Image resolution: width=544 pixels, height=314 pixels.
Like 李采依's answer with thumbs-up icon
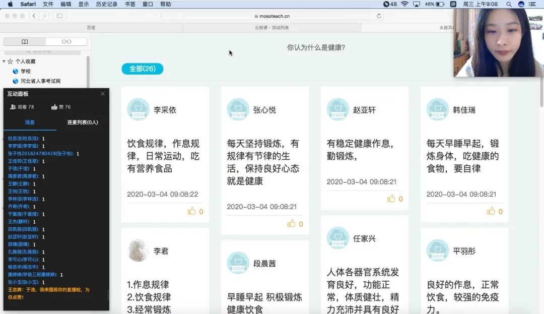pyautogui.click(x=191, y=211)
